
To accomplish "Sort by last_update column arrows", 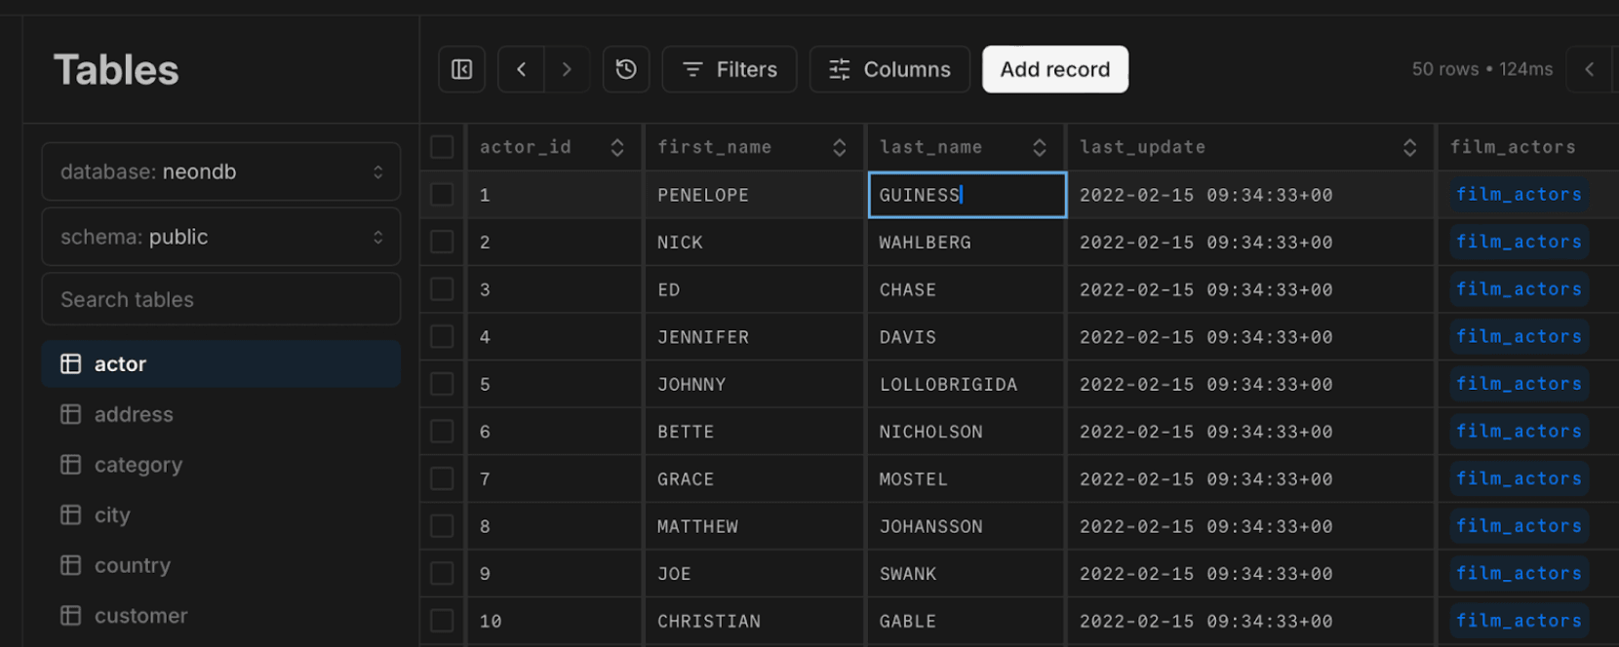I will click(x=1409, y=147).
